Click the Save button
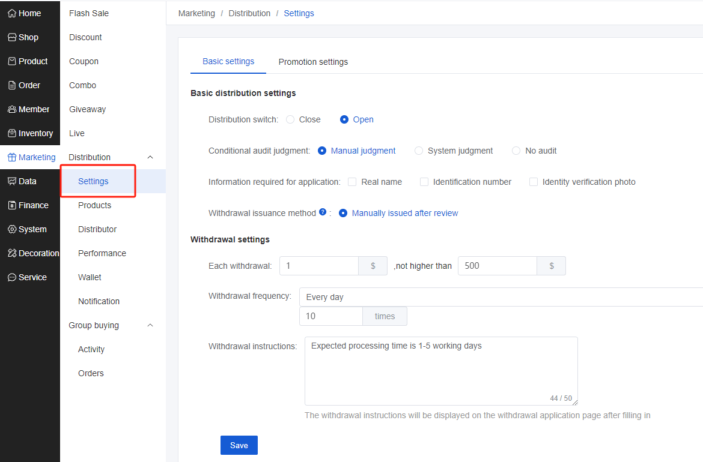 239,445
